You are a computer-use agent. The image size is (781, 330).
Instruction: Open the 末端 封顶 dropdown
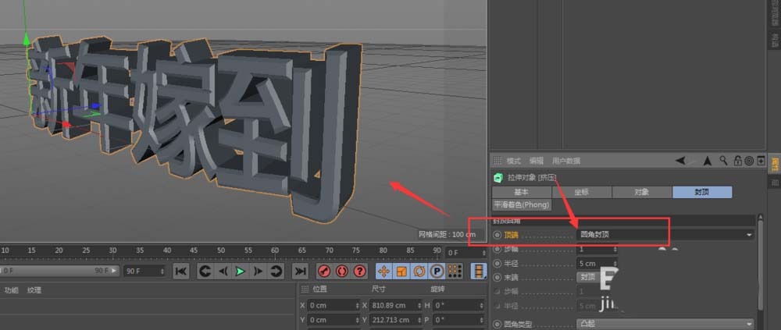[588, 277]
